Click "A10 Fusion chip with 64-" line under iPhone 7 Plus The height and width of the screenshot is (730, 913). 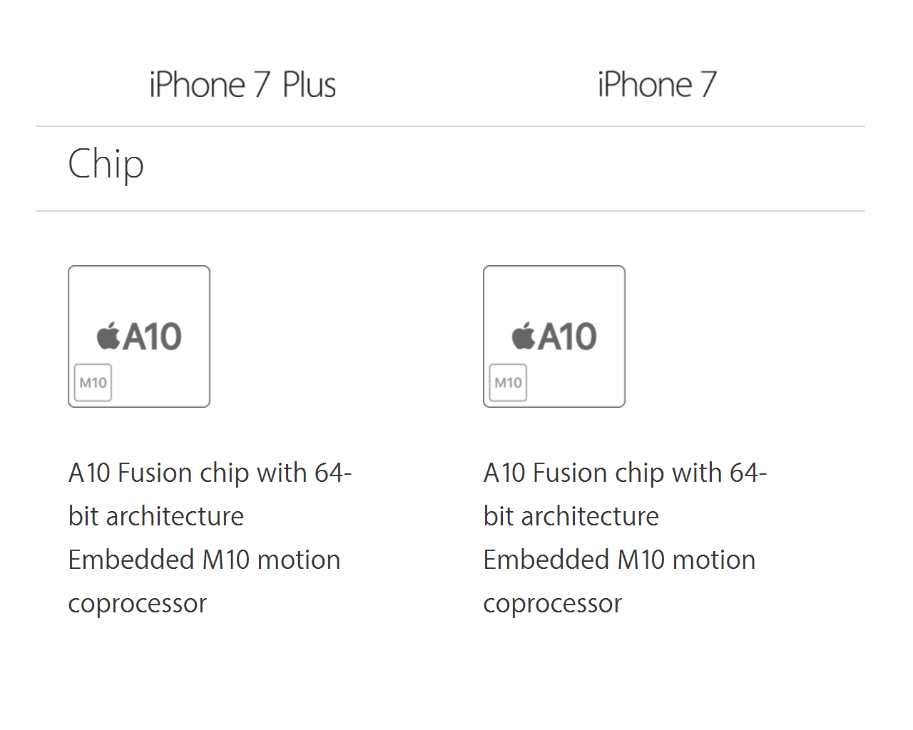pyautogui.click(x=210, y=473)
